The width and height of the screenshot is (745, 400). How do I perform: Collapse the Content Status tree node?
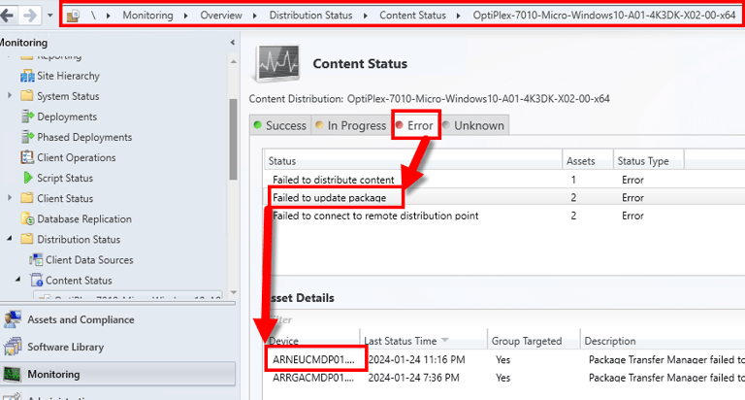[x=18, y=280]
